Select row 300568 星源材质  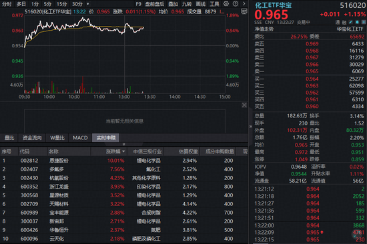coord(124,195)
